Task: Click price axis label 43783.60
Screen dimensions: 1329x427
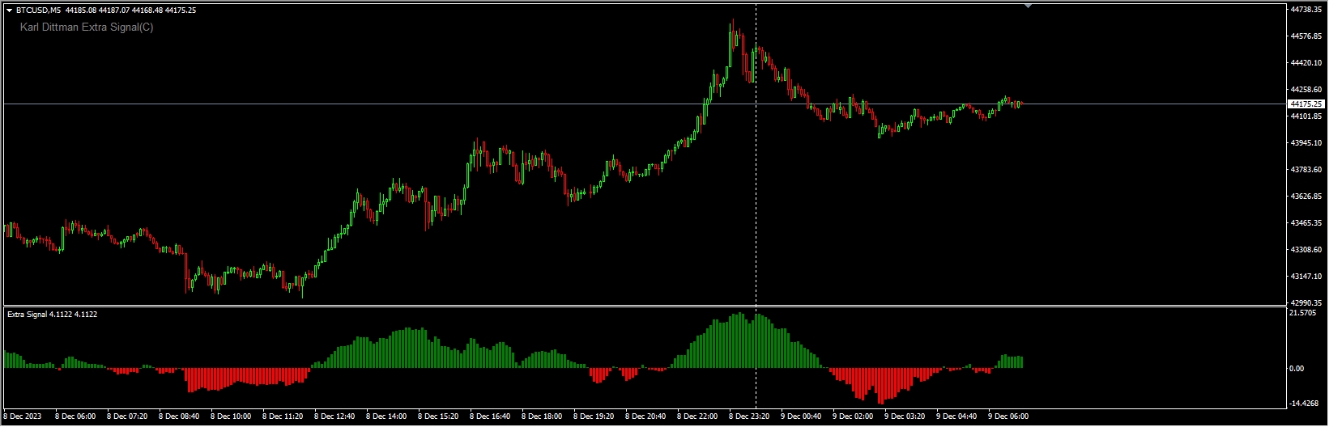Action: (1306, 170)
